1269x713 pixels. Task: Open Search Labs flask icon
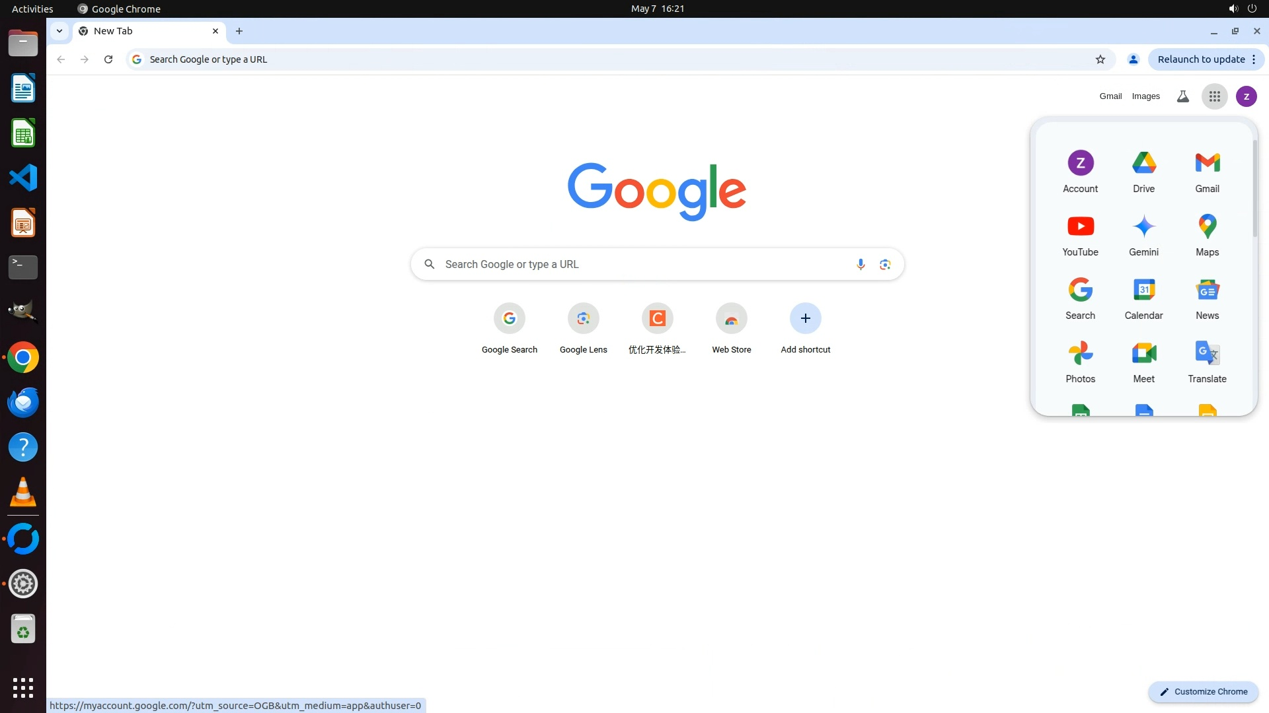click(x=1182, y=96)
